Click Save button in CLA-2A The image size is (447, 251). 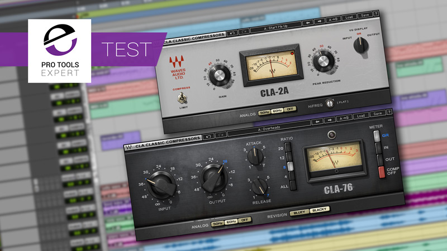coord(365,15)
